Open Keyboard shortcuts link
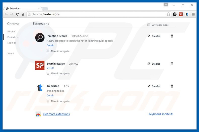The image size is (199, 132). coord(161,114)
